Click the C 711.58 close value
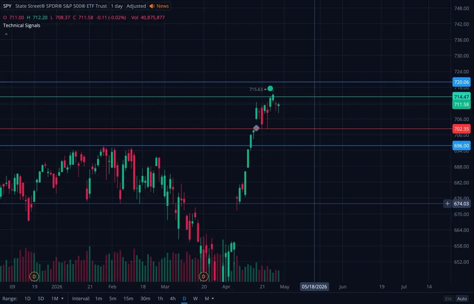The image size is (474, 304). pyautogui.click(x=83, y=17)
